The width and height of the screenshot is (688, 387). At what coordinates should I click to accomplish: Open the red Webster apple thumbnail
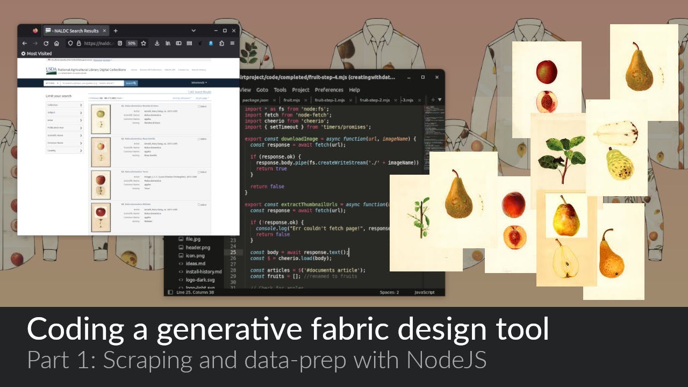click(101, 218)
